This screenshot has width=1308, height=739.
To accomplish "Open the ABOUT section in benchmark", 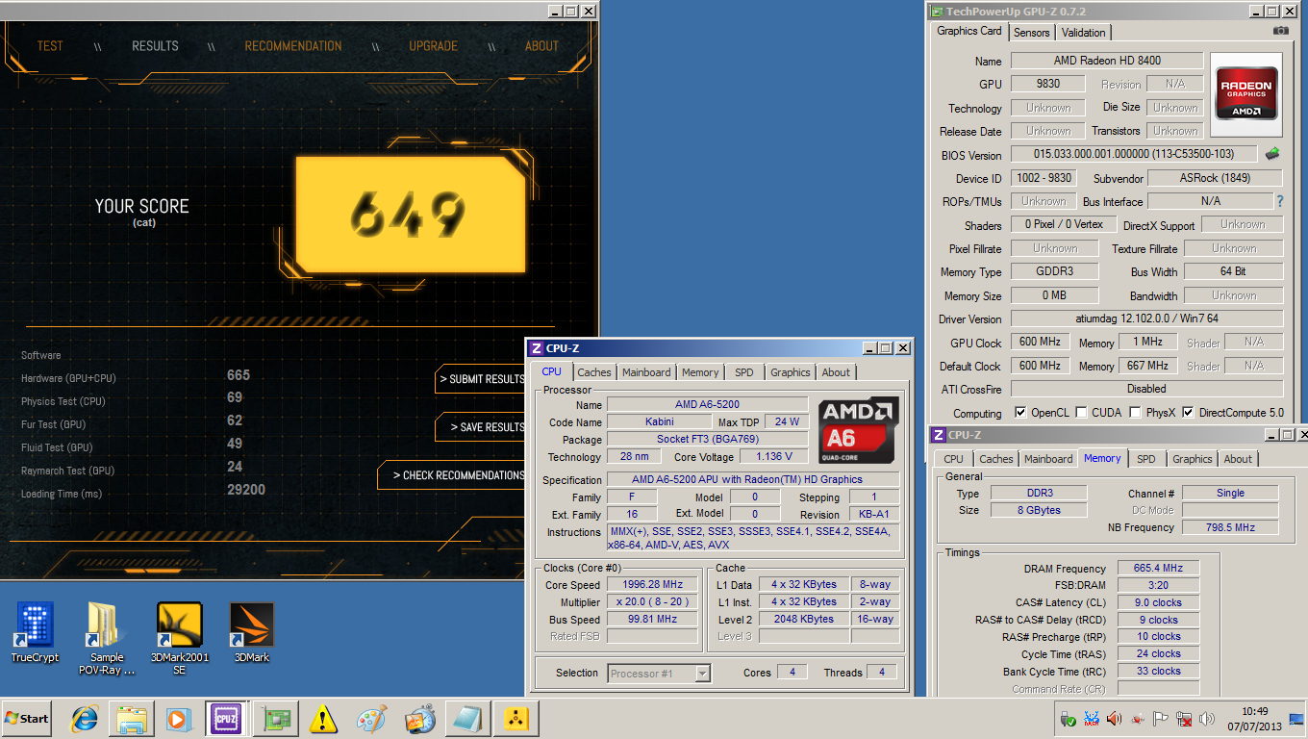I will [541, 45].
